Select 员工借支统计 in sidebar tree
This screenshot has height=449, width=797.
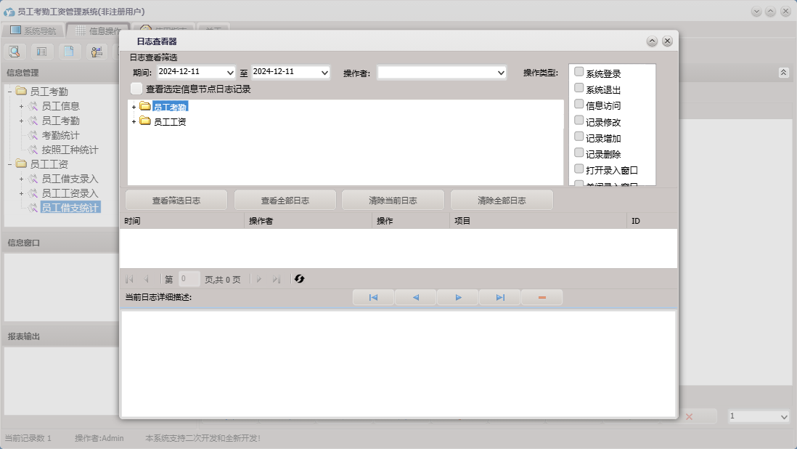click(70, 208)
